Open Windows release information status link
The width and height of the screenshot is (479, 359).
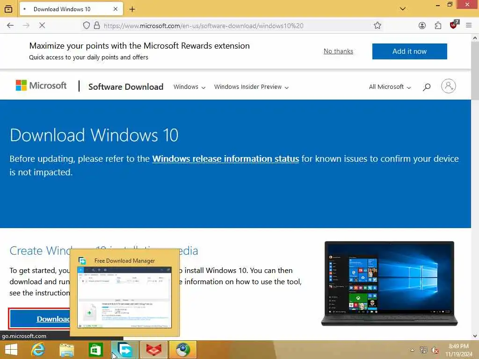tap(225, 159)
